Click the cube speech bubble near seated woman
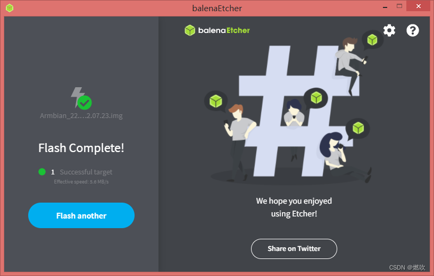 pyautogui.click(x=358, y=129)
